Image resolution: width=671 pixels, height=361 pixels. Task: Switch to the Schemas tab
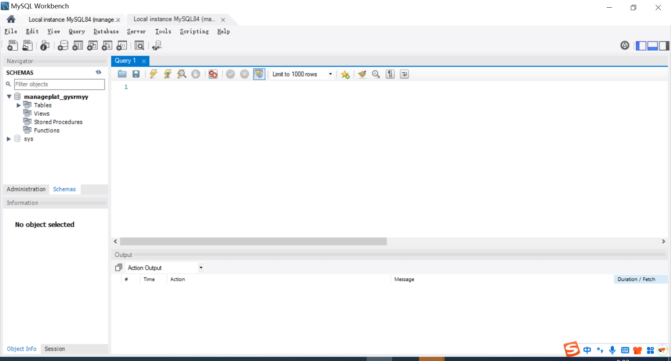(x=64, y=189)
